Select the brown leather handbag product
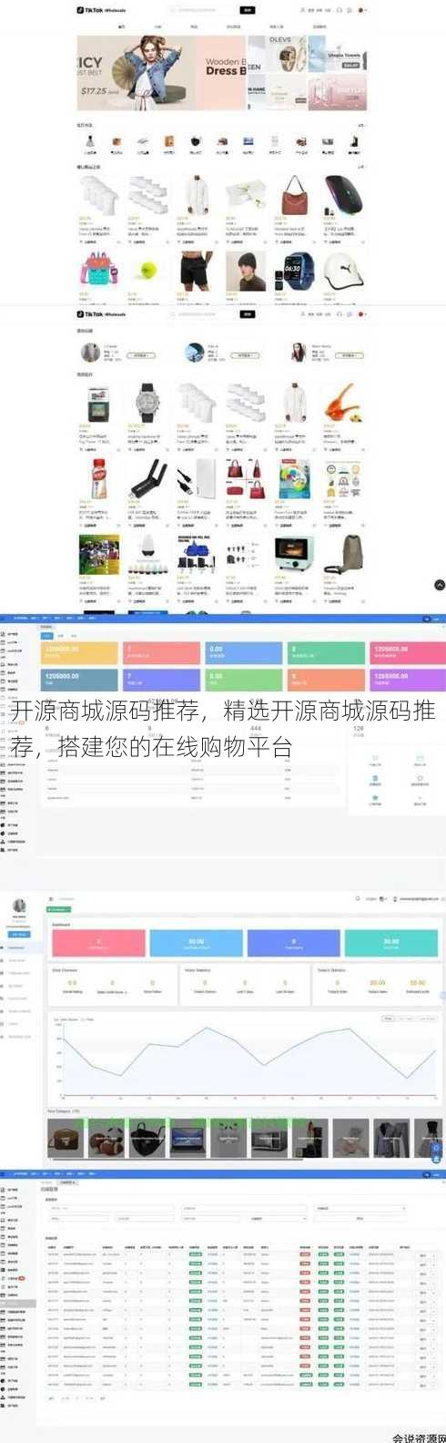The width and height of the screenshot is (446, 1443). pos(294,194)
